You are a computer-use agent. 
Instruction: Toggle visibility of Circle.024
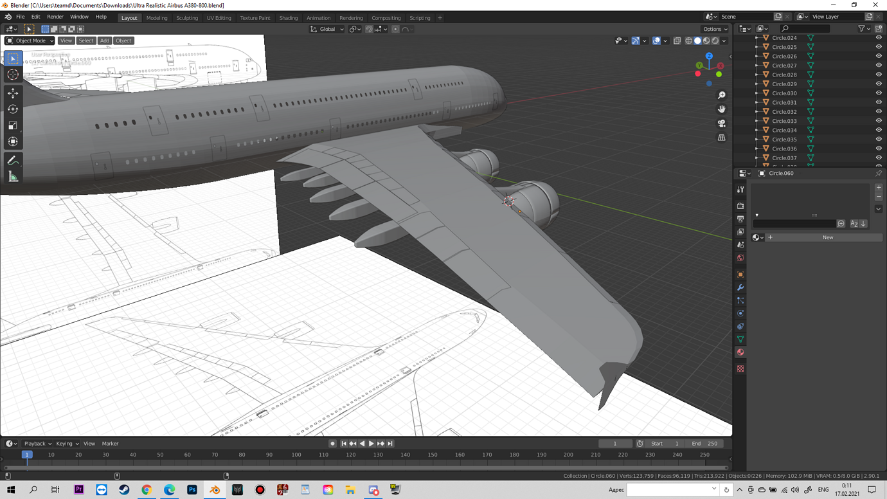[879, 37]
